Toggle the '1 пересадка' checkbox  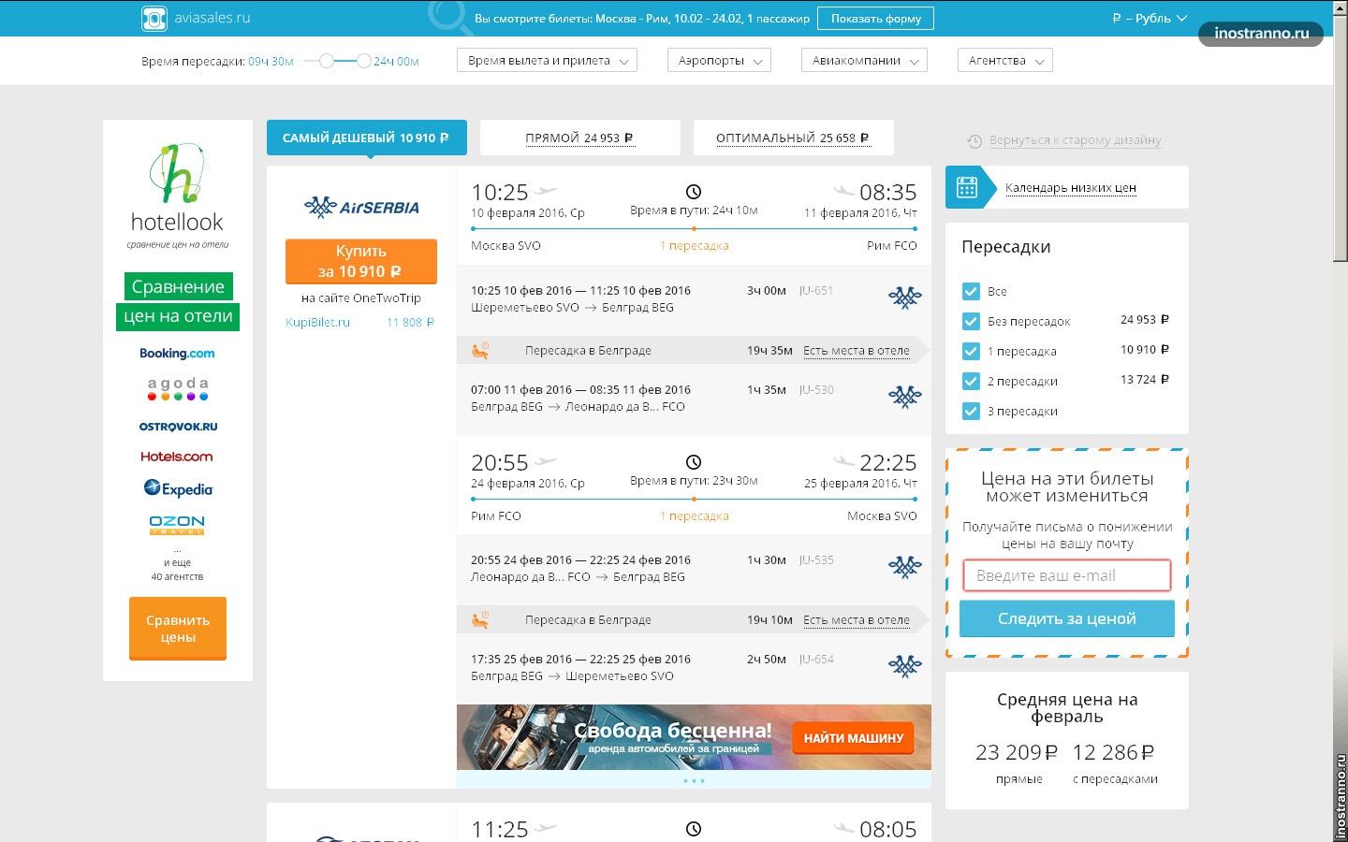971,351
